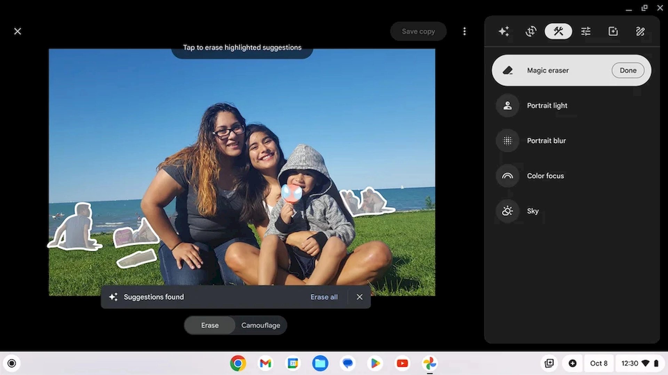668x375 pixels.
Task: Click Erase all in suggestions banner
Action: tap(324, 297)
